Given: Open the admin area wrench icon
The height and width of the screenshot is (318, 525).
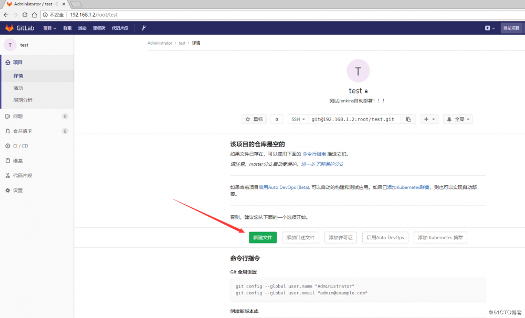Looking at the screenshot, I should tap(143, 27).
